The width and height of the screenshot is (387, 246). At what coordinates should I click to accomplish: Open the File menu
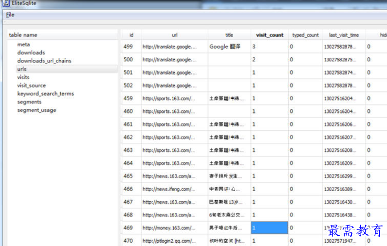10,15
